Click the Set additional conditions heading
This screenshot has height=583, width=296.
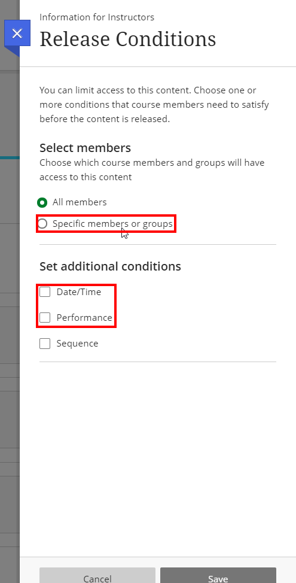pyautogui.click(x=110, y=266)
